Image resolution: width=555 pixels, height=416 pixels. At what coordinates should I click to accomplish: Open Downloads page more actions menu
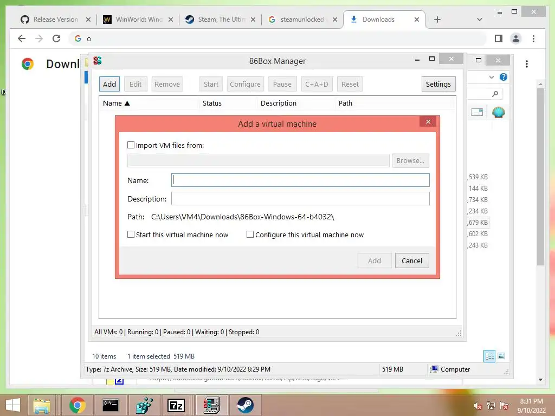(527, 64)
